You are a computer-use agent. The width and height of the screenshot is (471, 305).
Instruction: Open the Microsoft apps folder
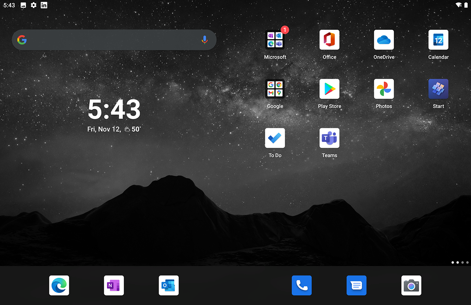coord(275,40)
